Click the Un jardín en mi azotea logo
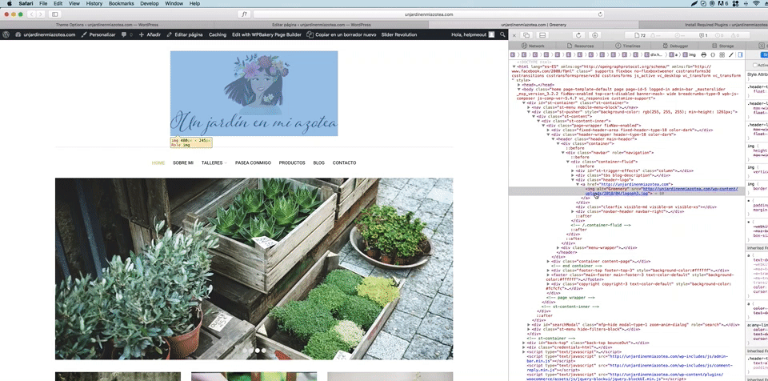This screenshot has height=381, width=768. click(254, 93)
